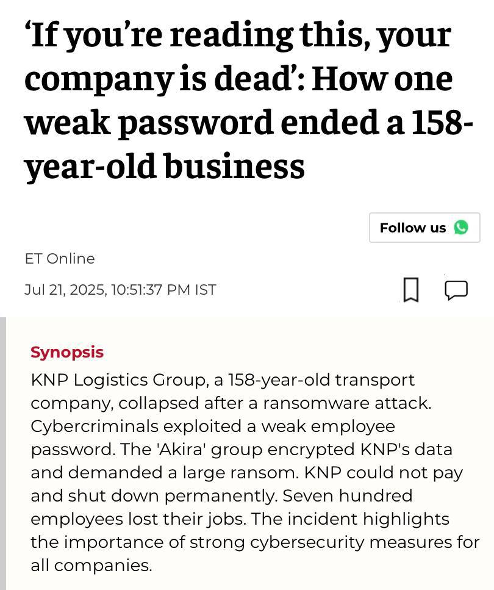Tap "year-old business" in the headline
This screenshot has width=494, height=590.
[x=164, y=165]
